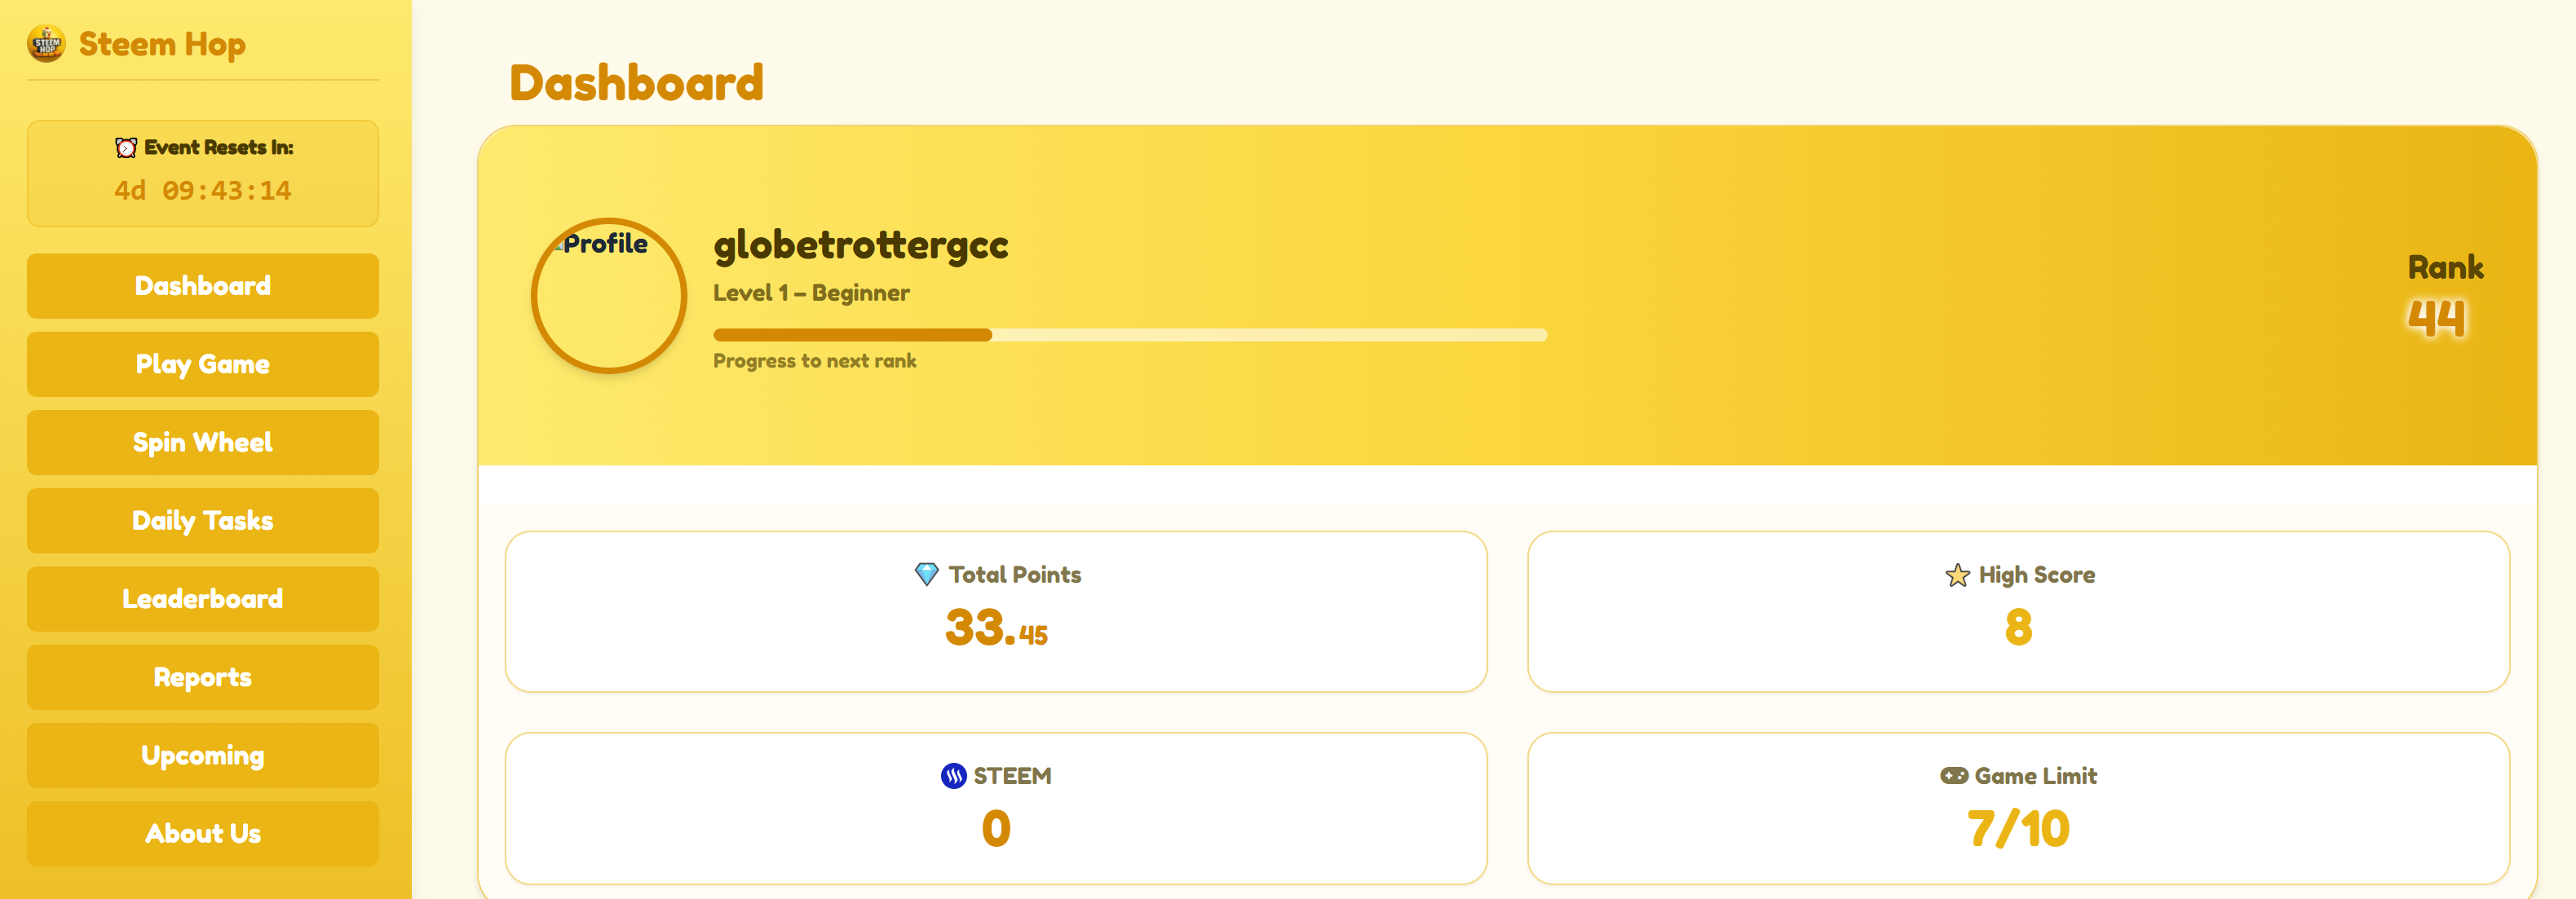Open Daily Tasks from sidebar
Viewport: 2576px width, 899px height.
(x=203, y=521)
